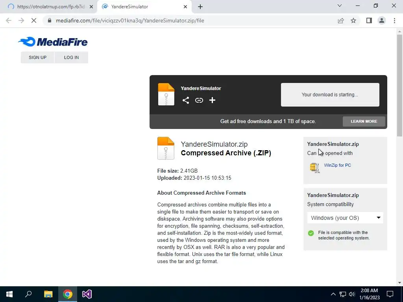Toggle the browser side panel

point(369,20)
